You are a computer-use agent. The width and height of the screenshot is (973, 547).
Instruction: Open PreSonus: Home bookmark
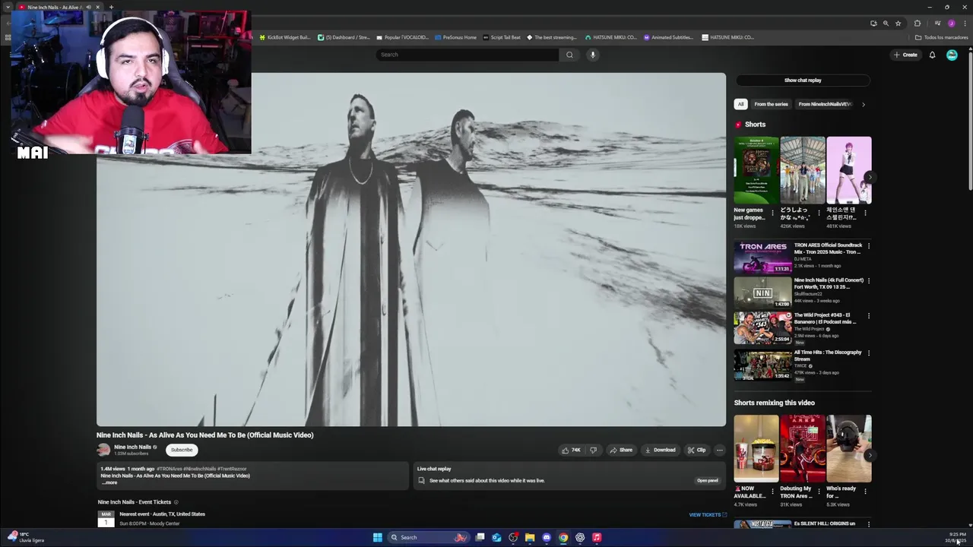455,37
